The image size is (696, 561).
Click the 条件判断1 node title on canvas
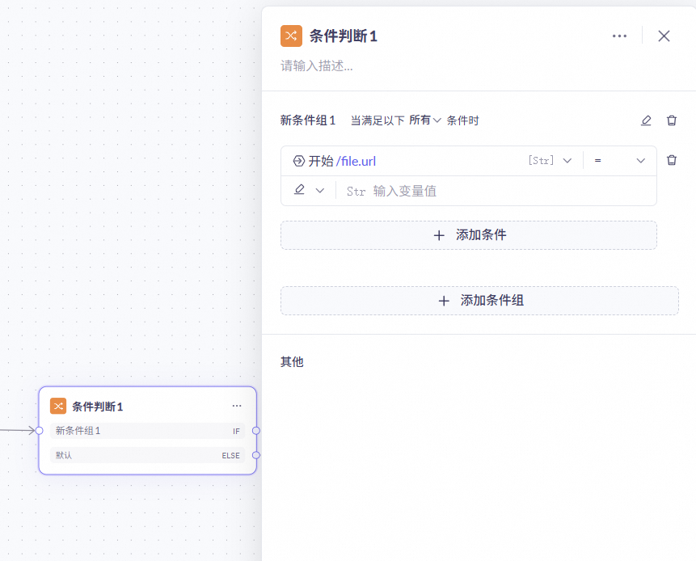click(x=98, y=407)
